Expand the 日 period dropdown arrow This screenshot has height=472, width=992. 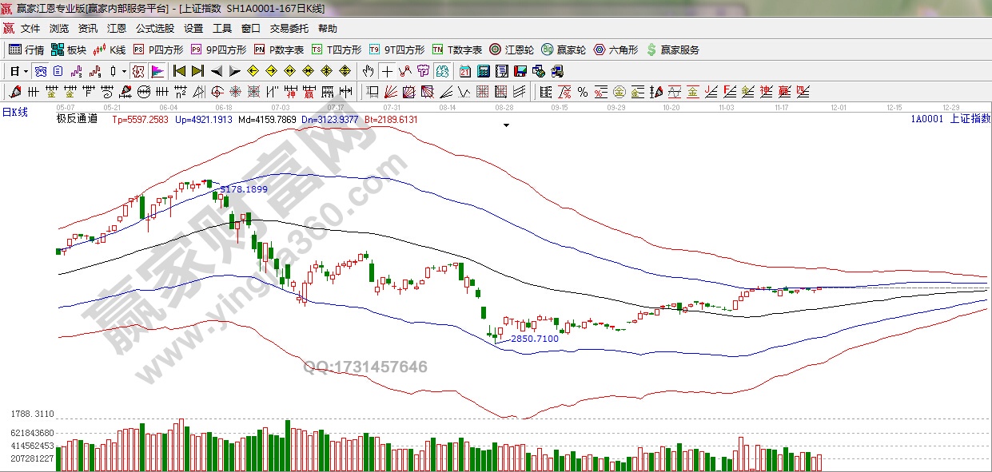point(26,71)
